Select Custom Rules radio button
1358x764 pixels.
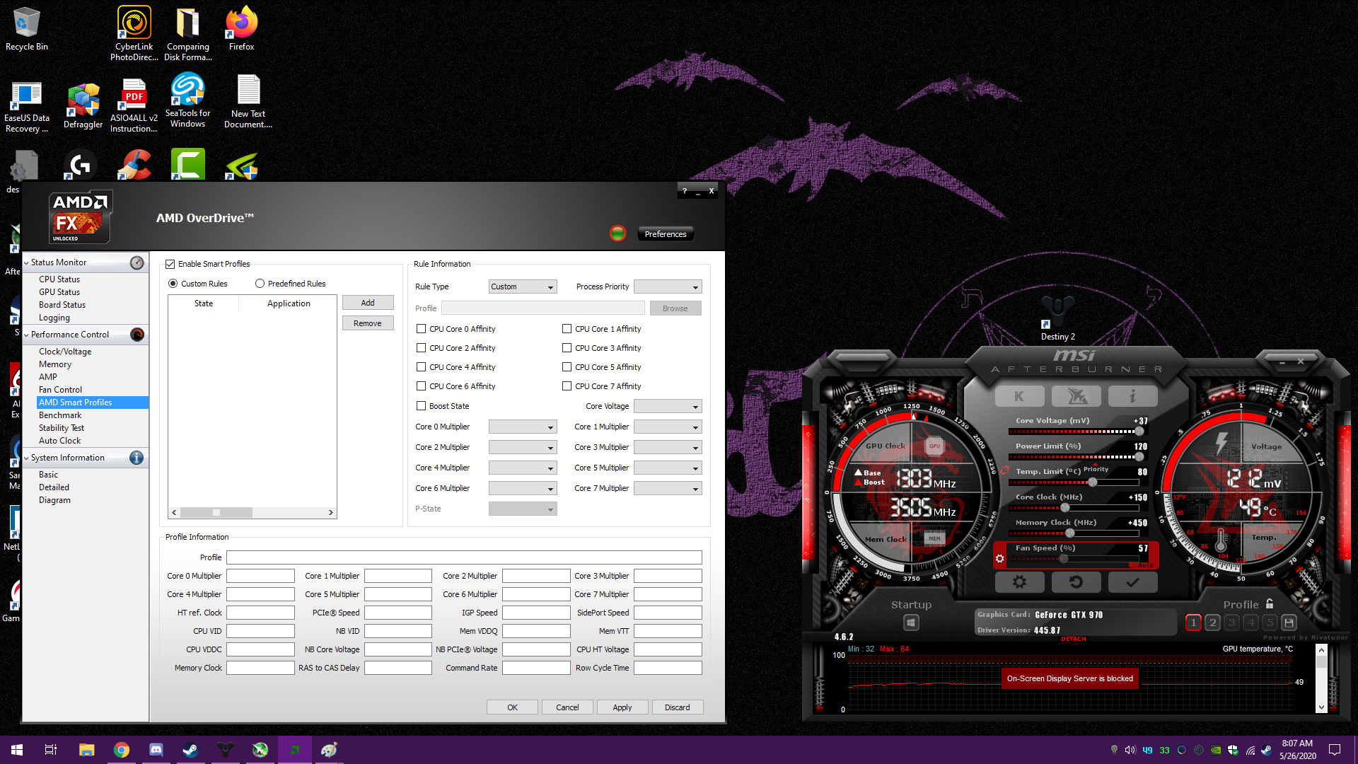point(173,284)
